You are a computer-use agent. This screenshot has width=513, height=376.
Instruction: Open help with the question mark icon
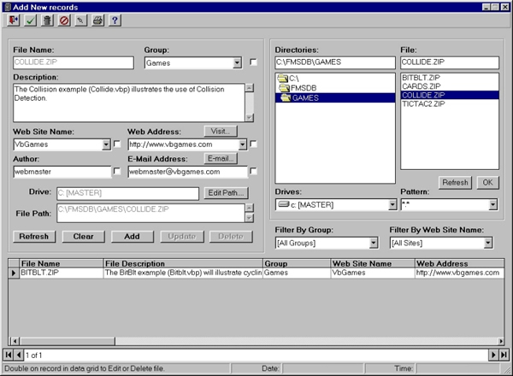114,20
